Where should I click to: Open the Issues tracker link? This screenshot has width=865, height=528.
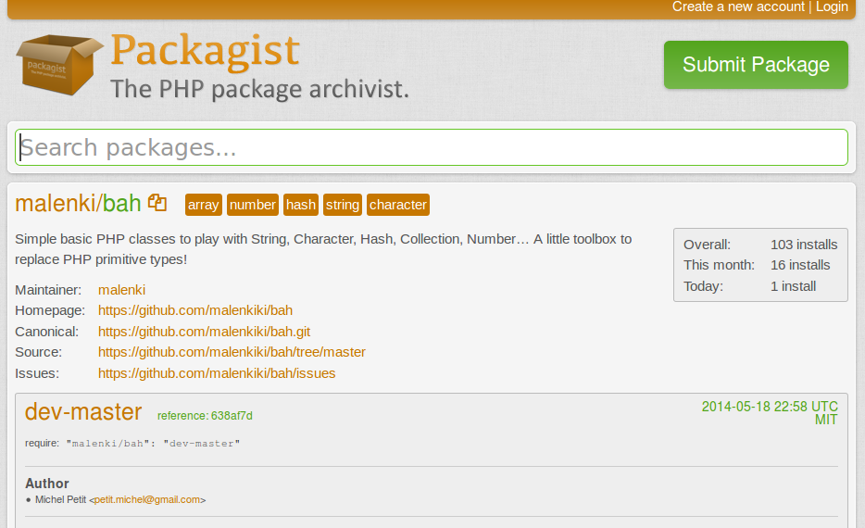(x=217, y=373)
